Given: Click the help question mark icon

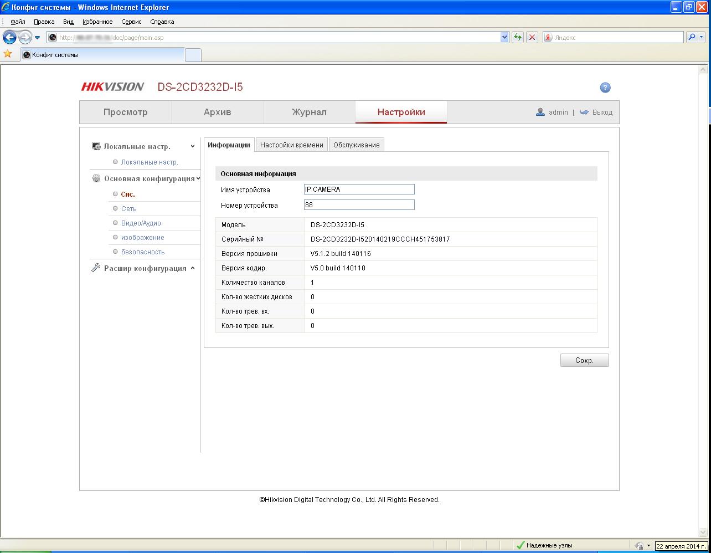Looking at the screenshot, I should tap(605, 88).
